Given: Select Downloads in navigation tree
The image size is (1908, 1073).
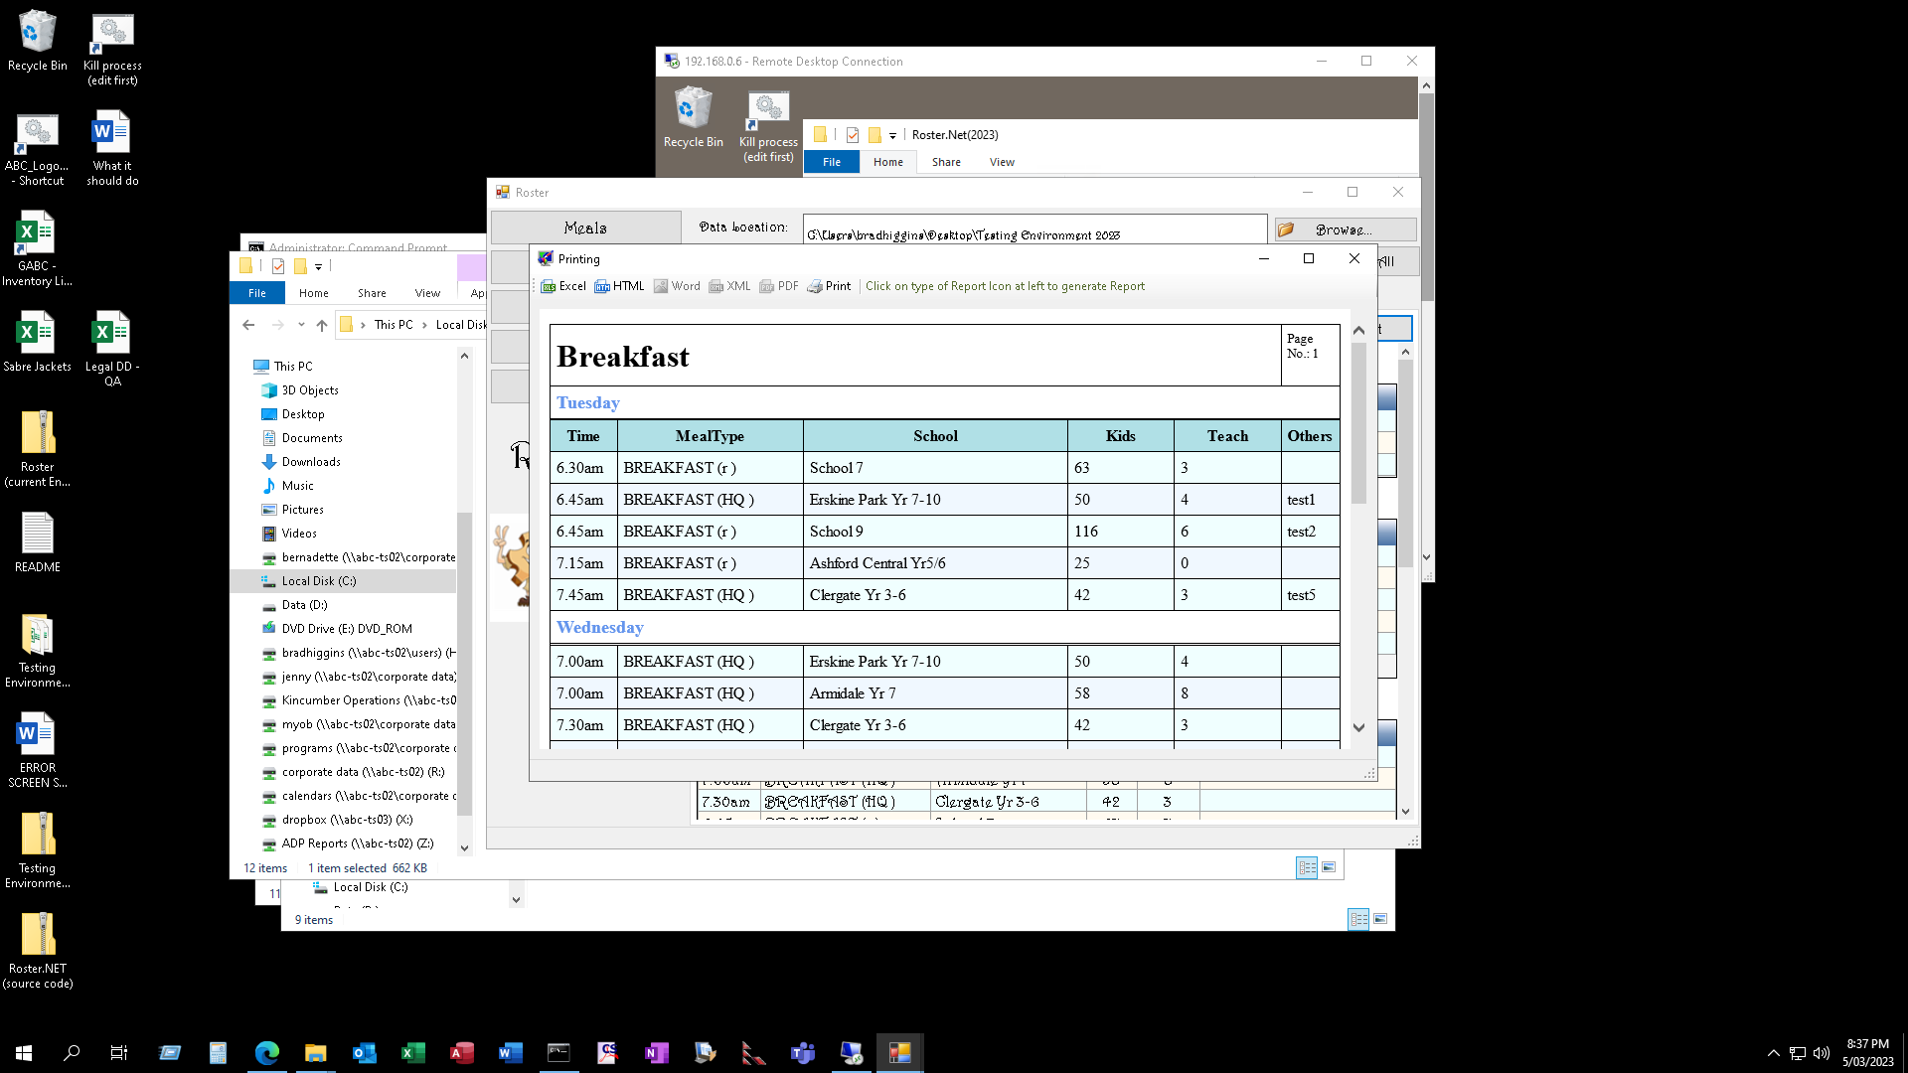Looking at the screenshot, I should (x=311, y=462).
